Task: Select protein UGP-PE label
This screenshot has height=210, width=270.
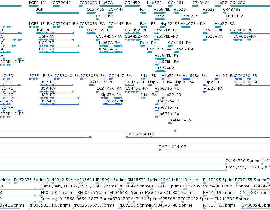Action: point(47,82)
